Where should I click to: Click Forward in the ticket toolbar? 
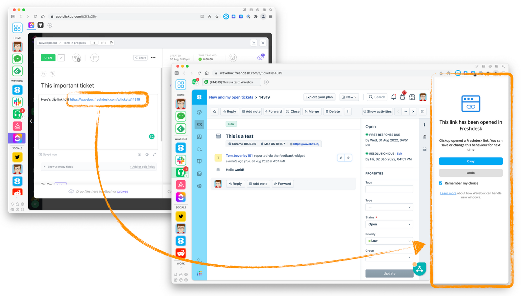click(273, 111)
